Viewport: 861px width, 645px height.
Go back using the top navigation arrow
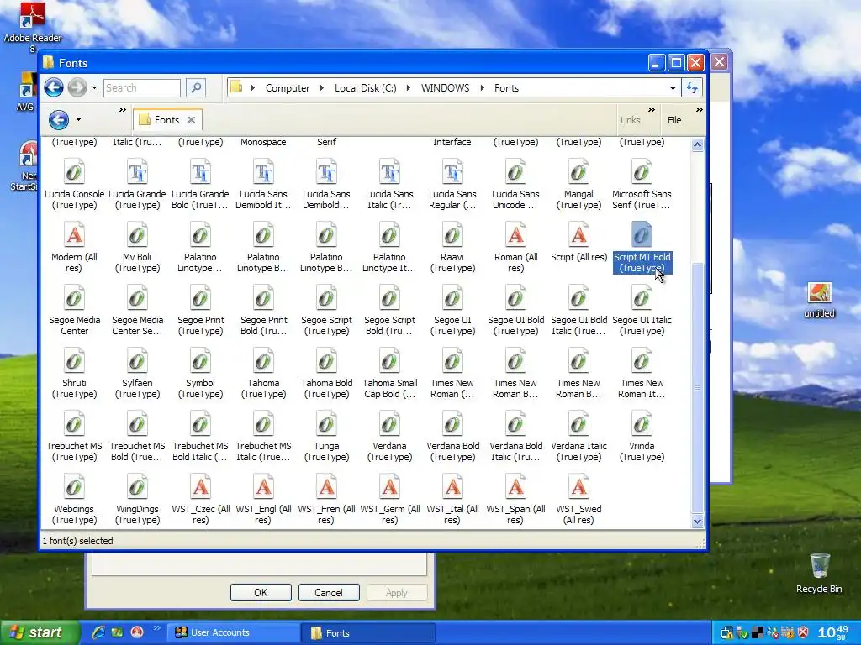click(x=54, y=87)
